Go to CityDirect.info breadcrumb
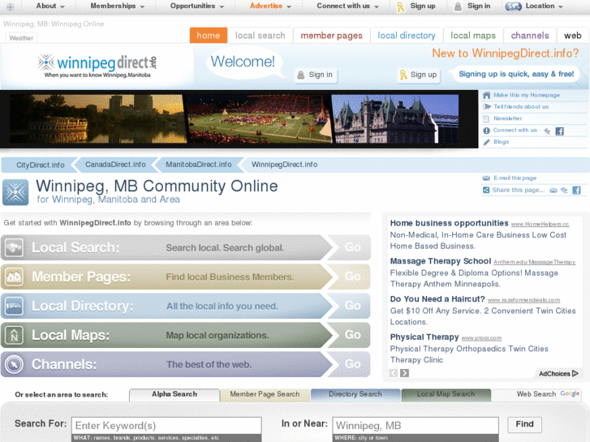This screenshot has height=442, width=590. tap(41, 165)
